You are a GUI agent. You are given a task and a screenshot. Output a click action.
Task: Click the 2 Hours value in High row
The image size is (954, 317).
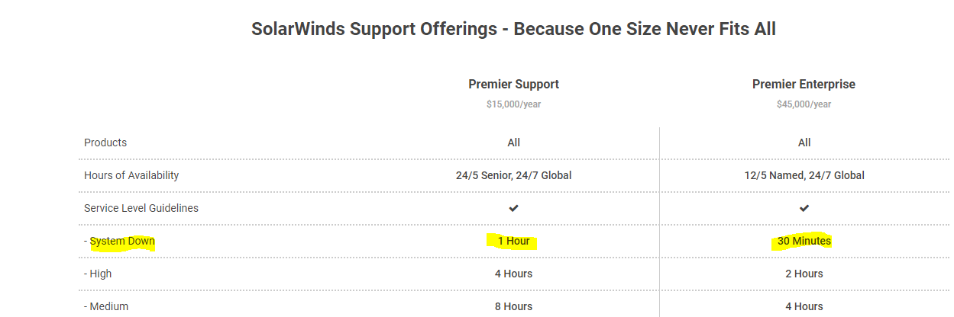(804, 274)
